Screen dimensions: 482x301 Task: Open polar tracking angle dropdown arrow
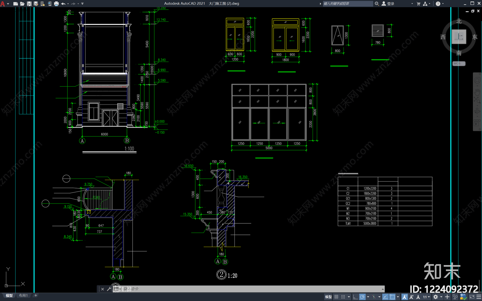point(368,297)
